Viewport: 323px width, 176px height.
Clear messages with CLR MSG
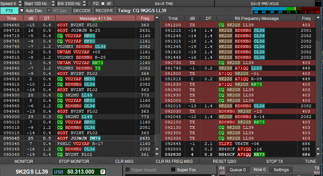124,162
